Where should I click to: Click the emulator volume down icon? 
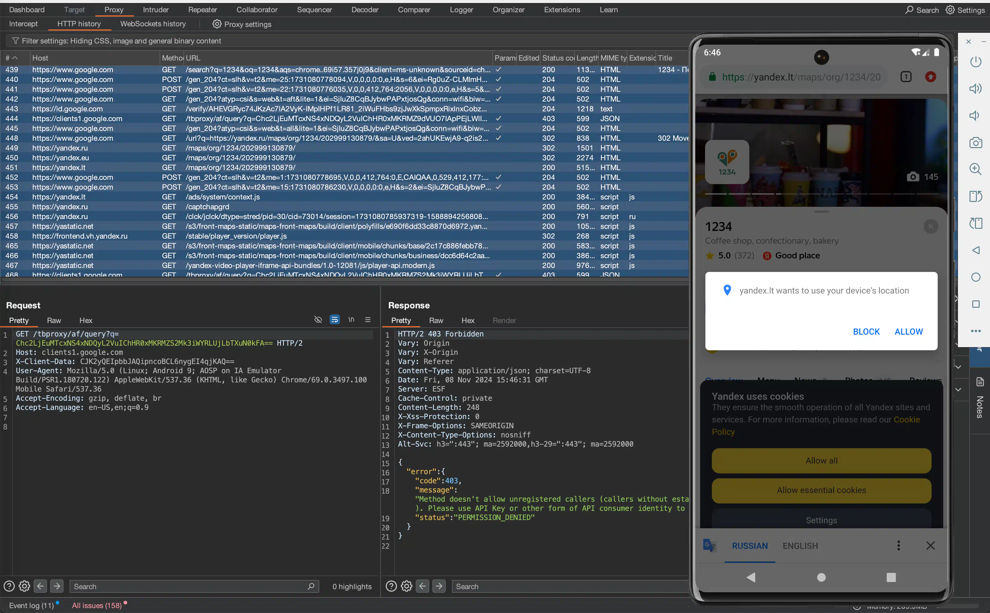pos(974,116)
